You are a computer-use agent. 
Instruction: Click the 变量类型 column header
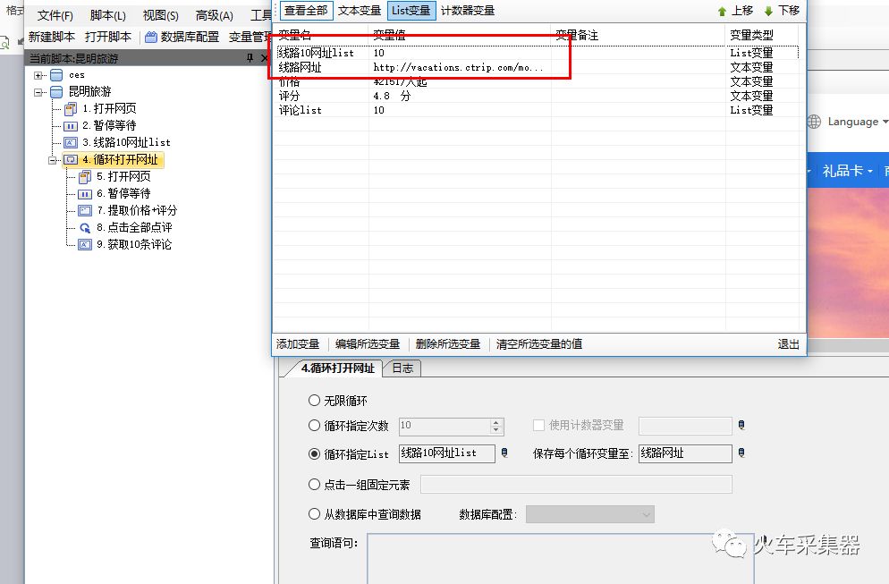coord(762,35)
